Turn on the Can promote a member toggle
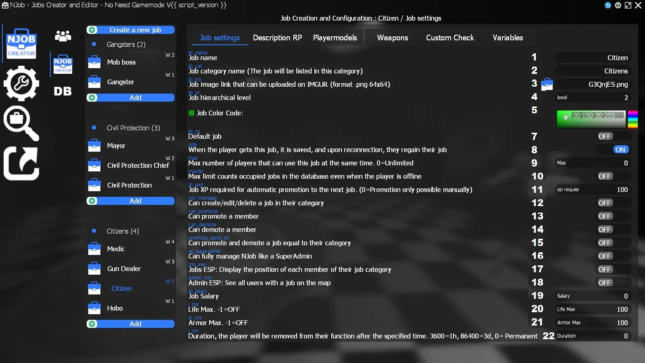Screen dimensions: 645x363 (x=605, y=216)
